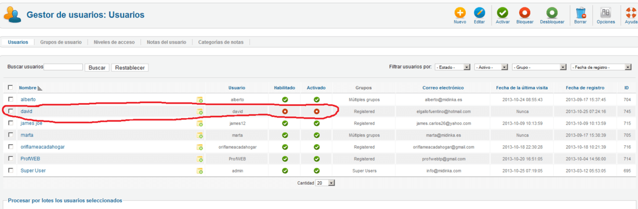Toggle Habilitado status for ProfWEB

point(285,159)
